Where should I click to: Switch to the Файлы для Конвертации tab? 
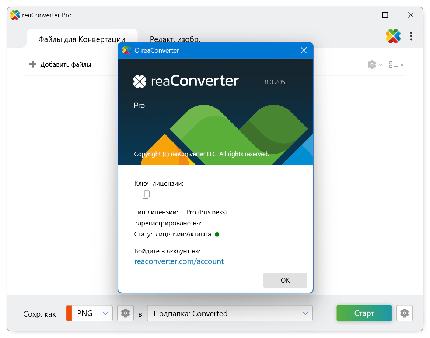[82, 39]
